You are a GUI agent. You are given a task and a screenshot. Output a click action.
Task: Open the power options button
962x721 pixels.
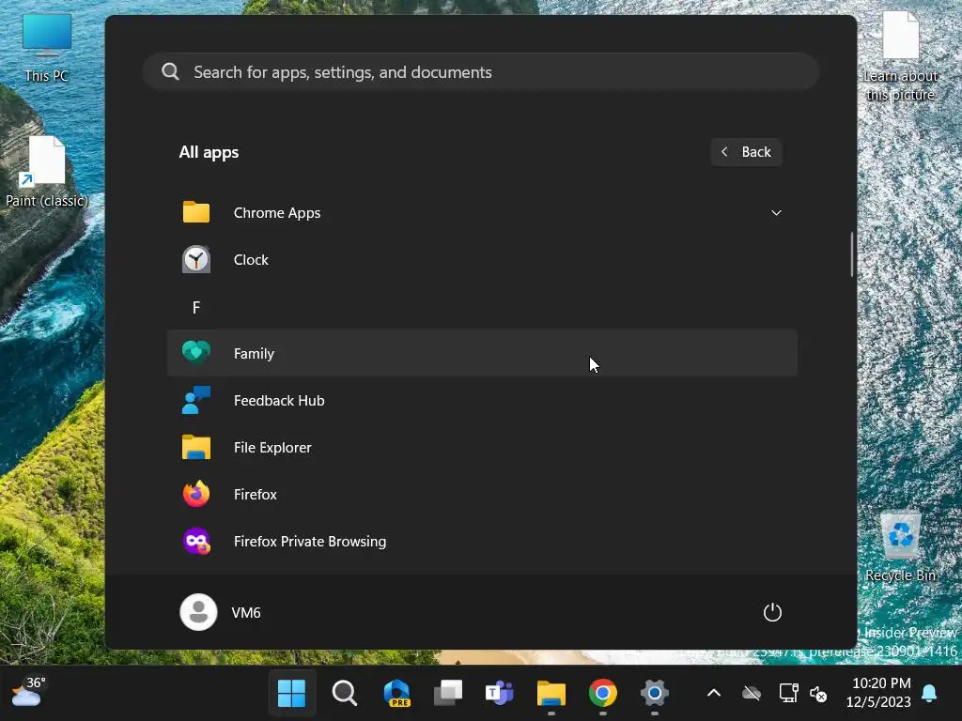[x=772, y=612]
